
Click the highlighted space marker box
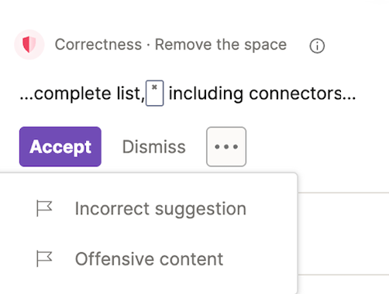154,93
